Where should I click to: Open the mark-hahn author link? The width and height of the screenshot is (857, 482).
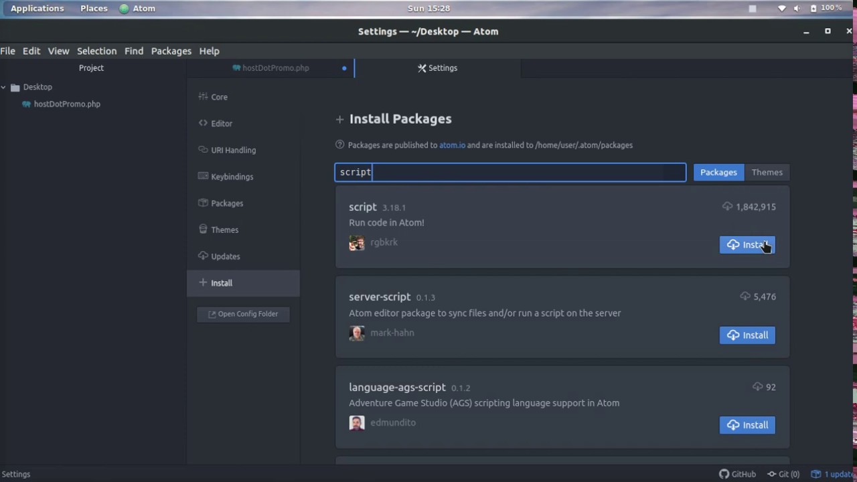[392, 333]
